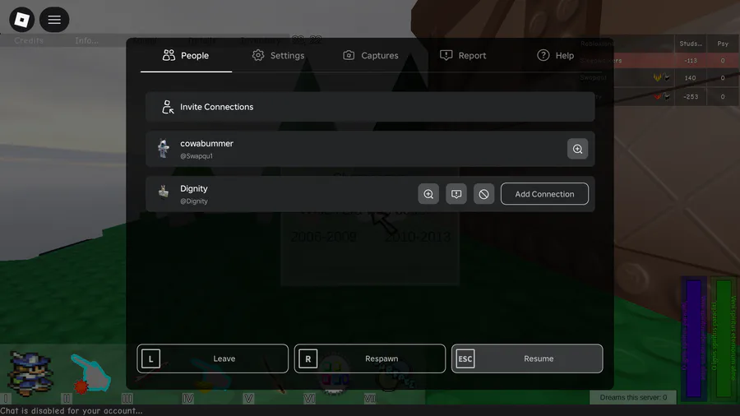740x416 pixels.
Task: Click the Credits button in game
Action: coord(29,40)
